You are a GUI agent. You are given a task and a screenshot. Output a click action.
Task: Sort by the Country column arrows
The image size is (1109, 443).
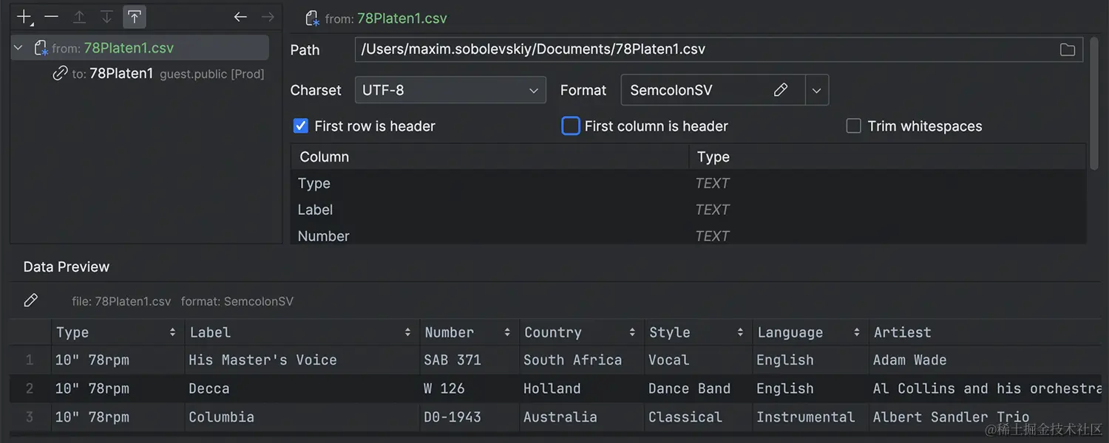coord(632,332)
